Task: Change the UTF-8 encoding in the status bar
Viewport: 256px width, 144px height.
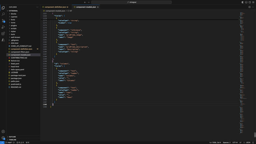Action: [x=235, y=143]
